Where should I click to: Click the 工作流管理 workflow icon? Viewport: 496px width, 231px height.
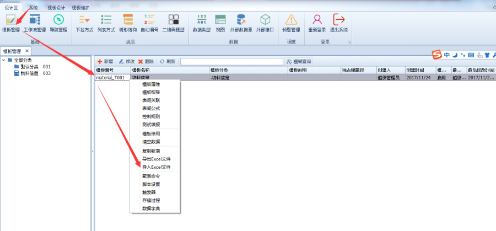point(34,23)
